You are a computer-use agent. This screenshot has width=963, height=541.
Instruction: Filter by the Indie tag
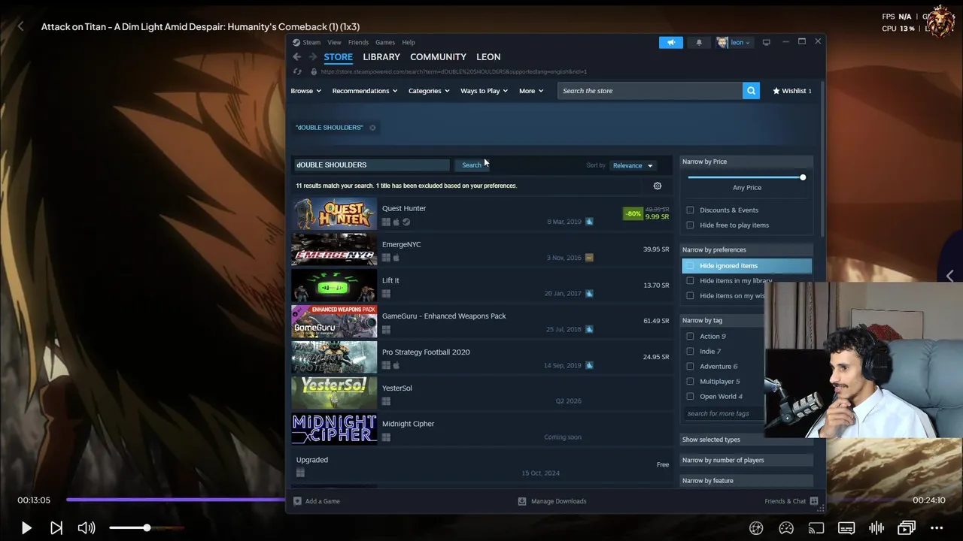(690, 352)
